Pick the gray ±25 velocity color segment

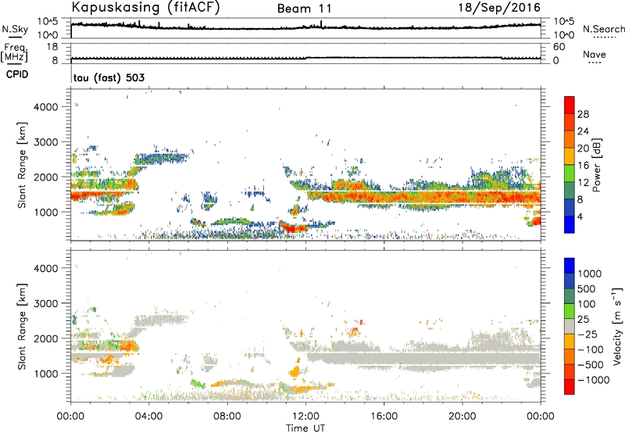(x=570, y=327)
